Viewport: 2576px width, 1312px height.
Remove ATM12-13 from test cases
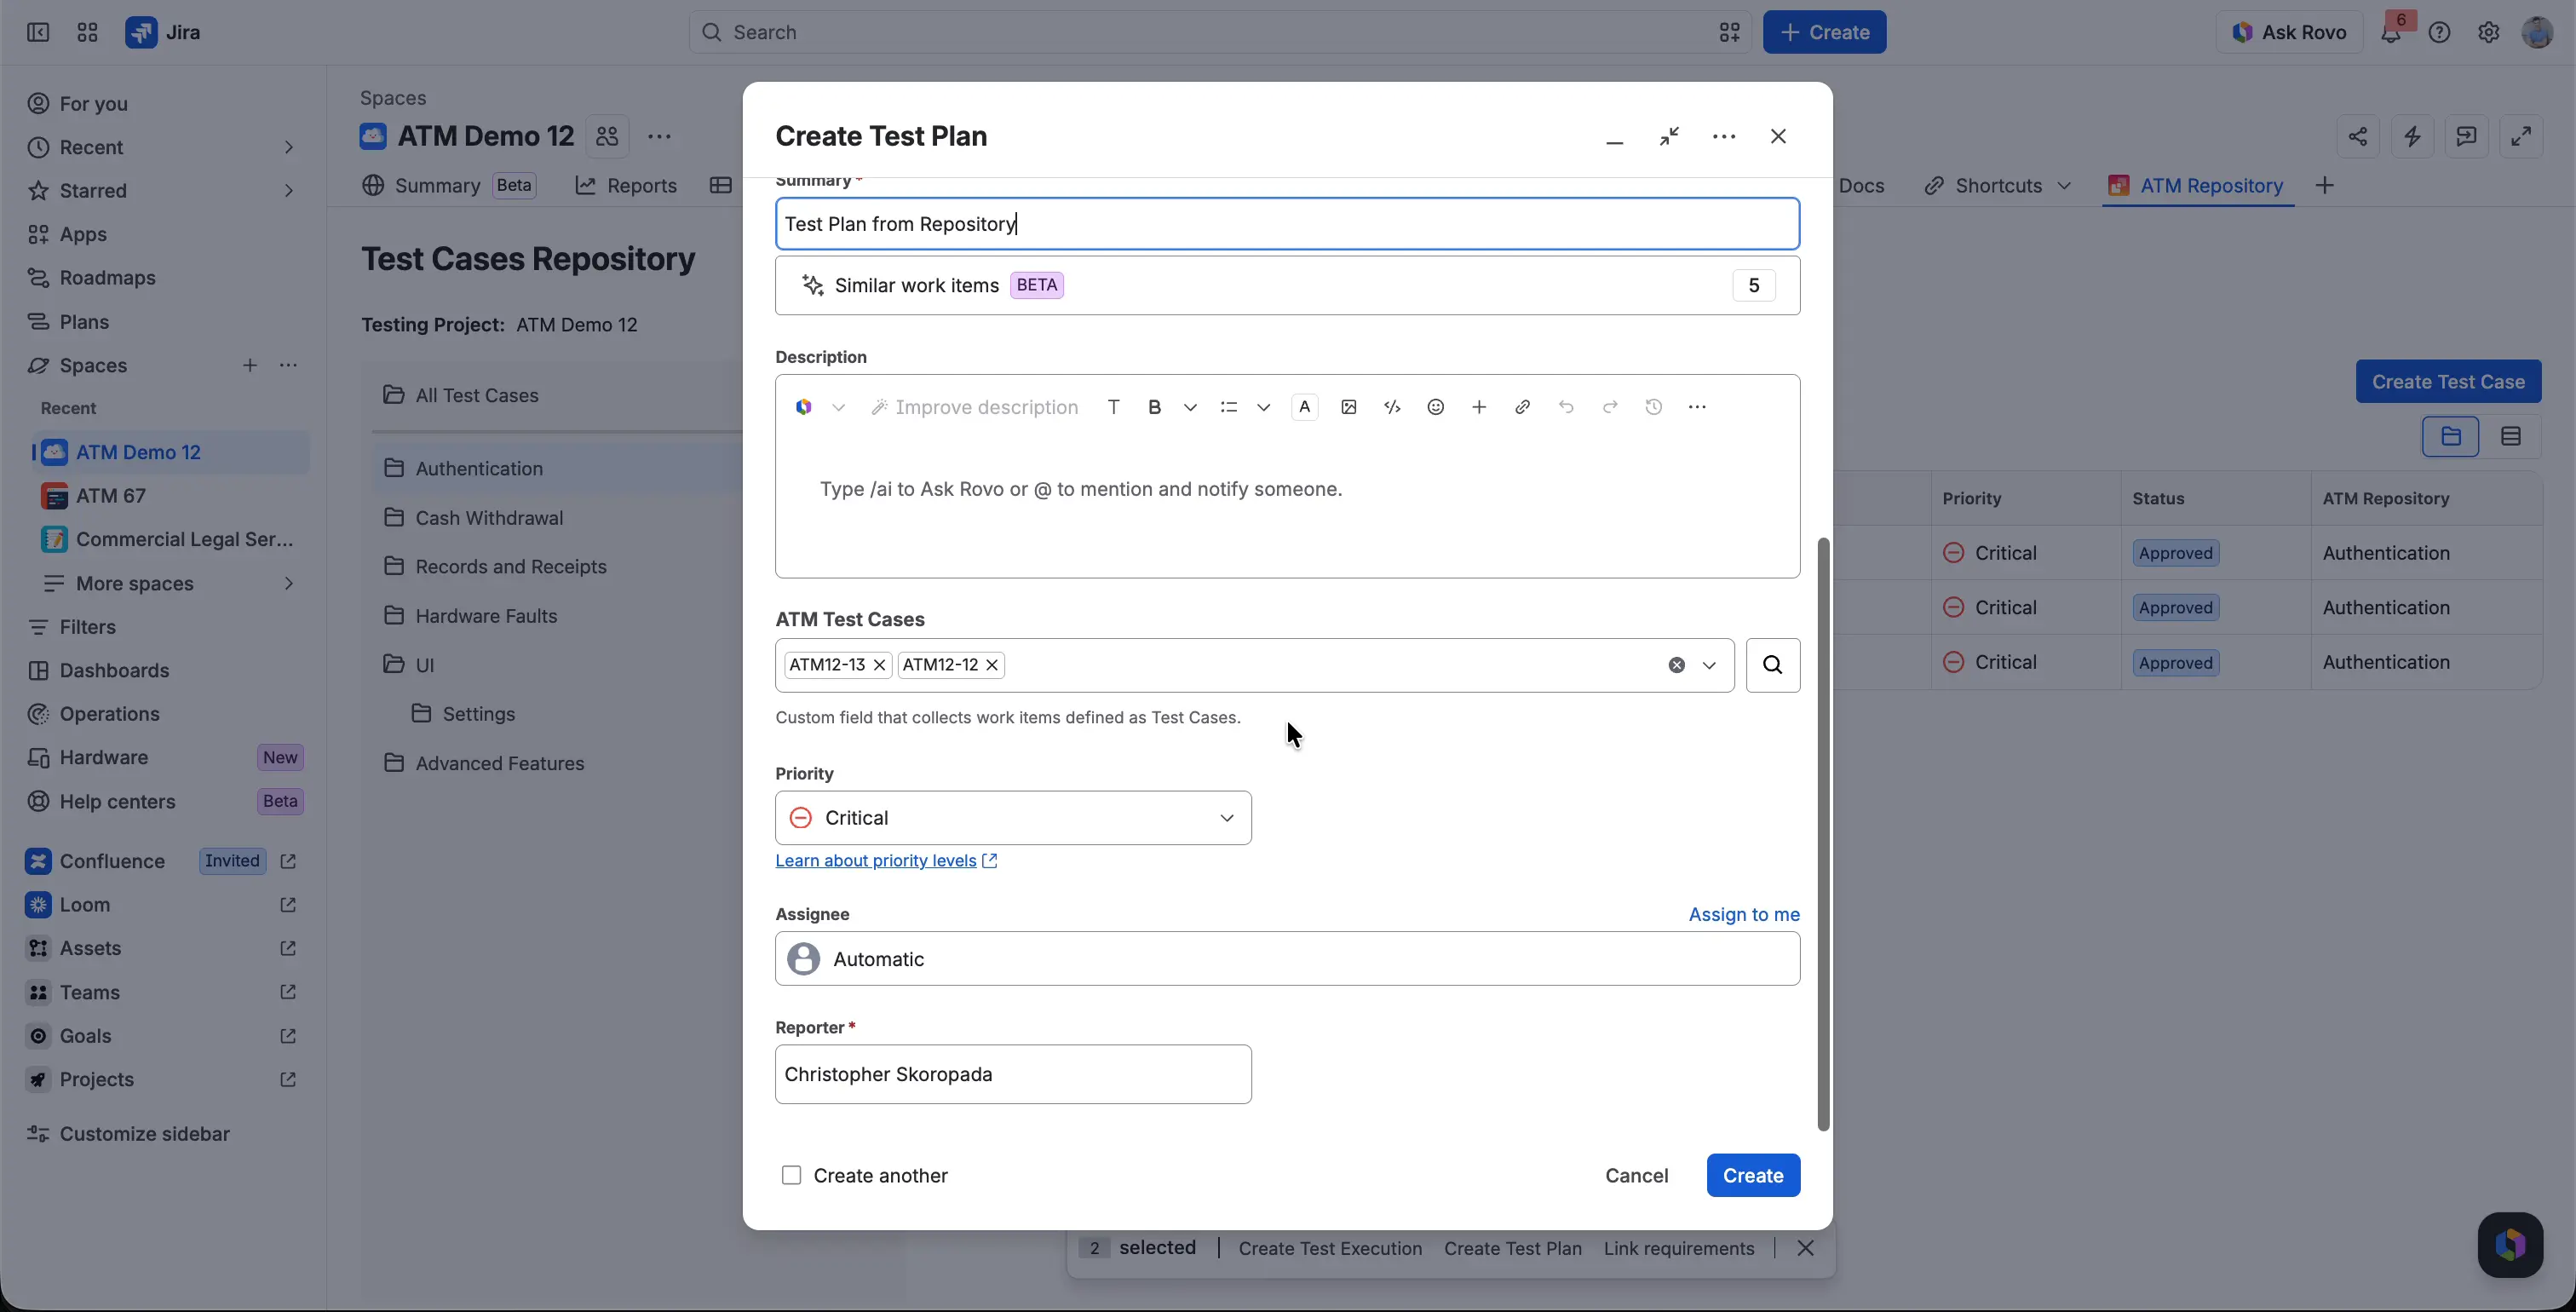click(x=880, y=665)
